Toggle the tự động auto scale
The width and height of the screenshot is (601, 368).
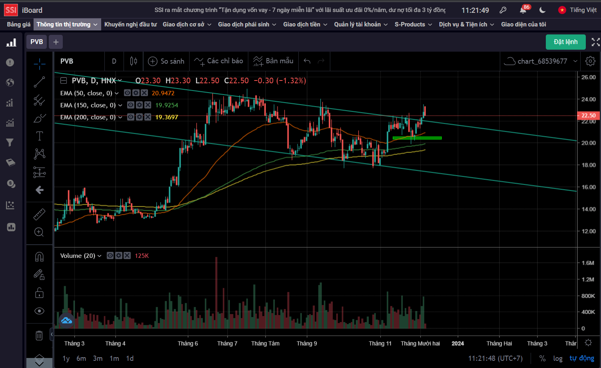click(582, 358)
